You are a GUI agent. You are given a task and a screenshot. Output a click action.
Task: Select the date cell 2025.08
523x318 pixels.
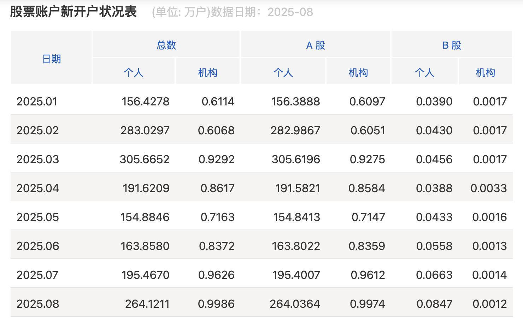[x=37, y=304]
